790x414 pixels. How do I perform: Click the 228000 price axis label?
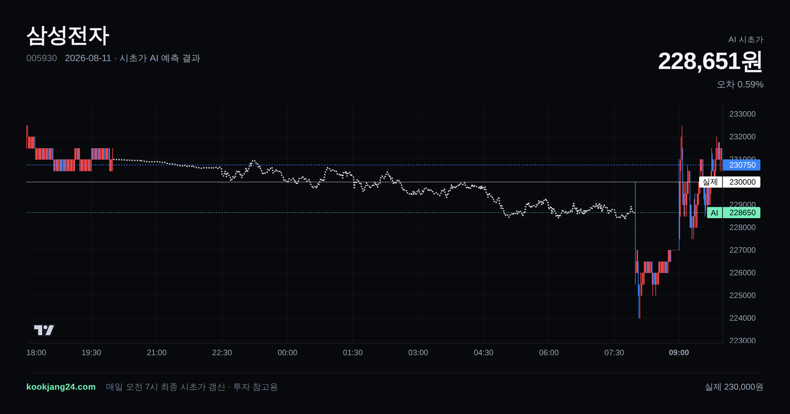click(742, 227)
